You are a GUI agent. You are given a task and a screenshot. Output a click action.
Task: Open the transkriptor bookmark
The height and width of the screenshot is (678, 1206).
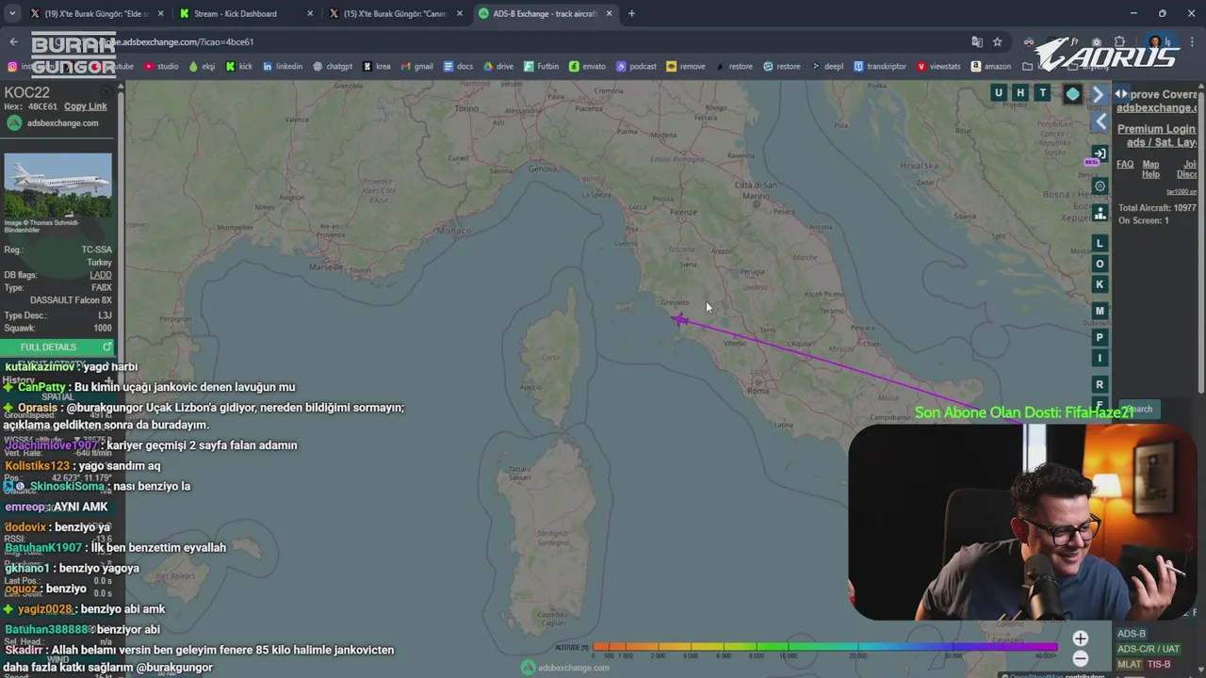click(880, 66)
